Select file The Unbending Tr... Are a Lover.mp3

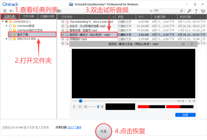[x=91, y=22]
